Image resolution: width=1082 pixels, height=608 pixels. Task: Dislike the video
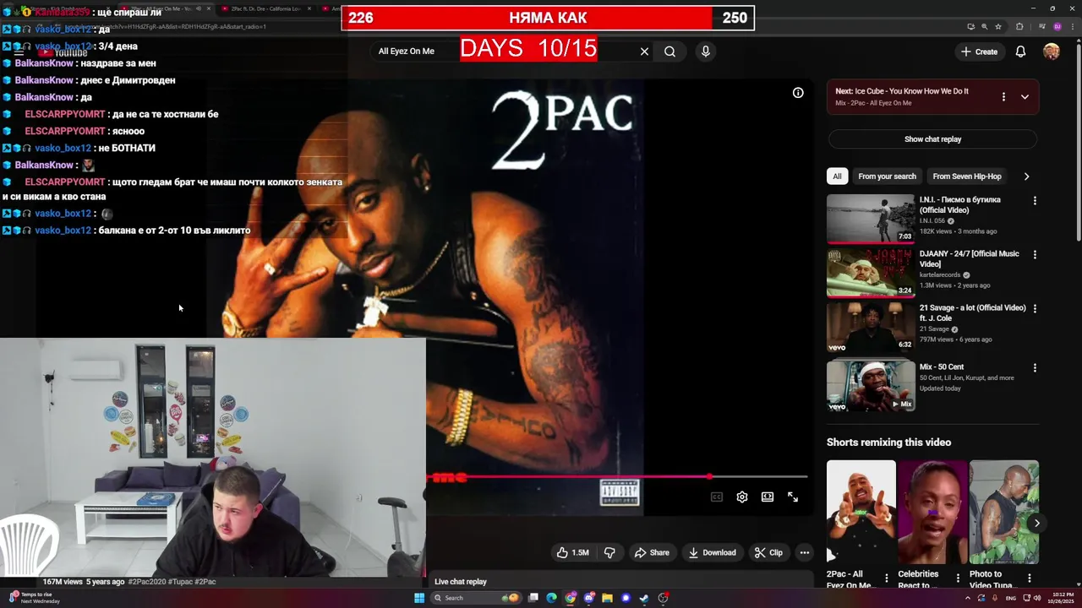coord(609,552)
